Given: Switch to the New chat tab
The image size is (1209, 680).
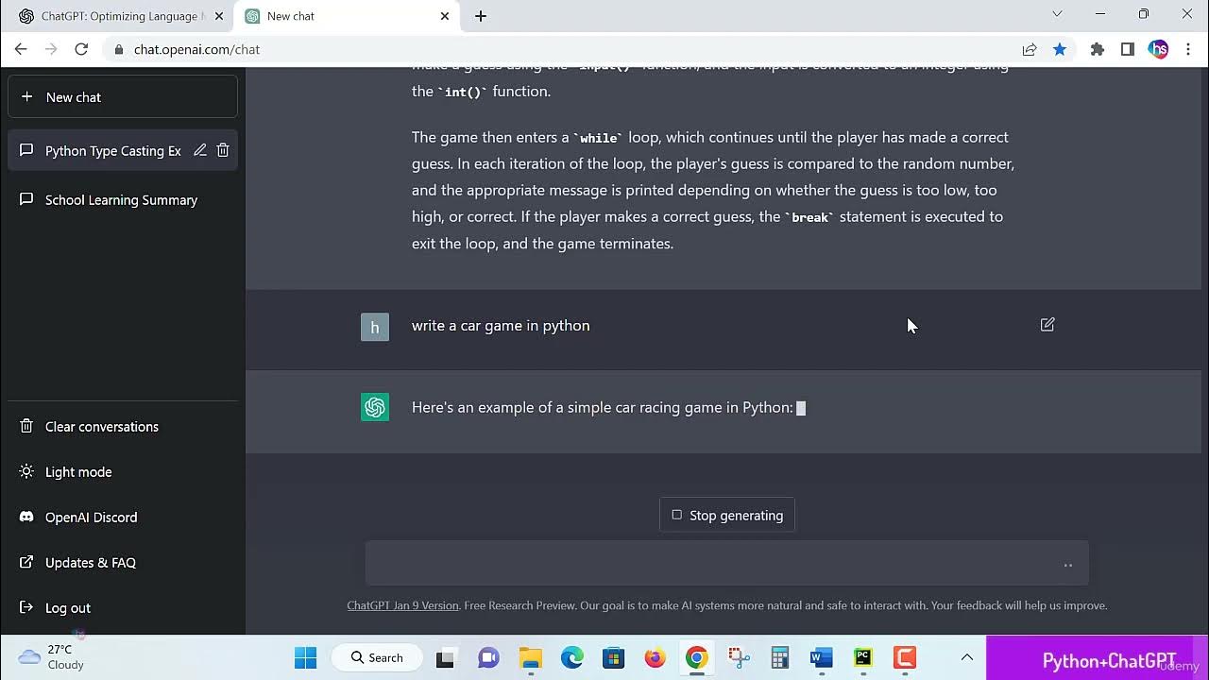Looking at the screenshot, I should 348,16.
